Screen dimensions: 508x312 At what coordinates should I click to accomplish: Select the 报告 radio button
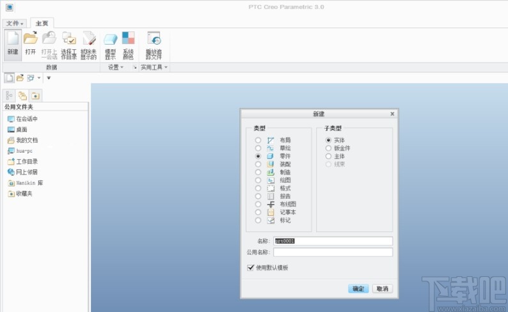(258, 196)
